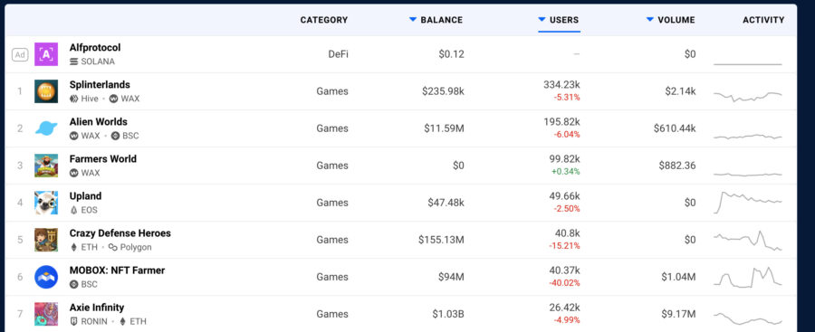Click the Ad badge next to Alfprotocol
The width and height of the screenshot is (815, 332).
click(20, 54)
